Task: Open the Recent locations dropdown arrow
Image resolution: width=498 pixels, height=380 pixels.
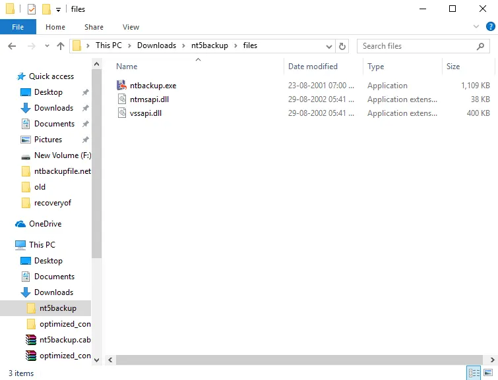Action: point(47,46)
